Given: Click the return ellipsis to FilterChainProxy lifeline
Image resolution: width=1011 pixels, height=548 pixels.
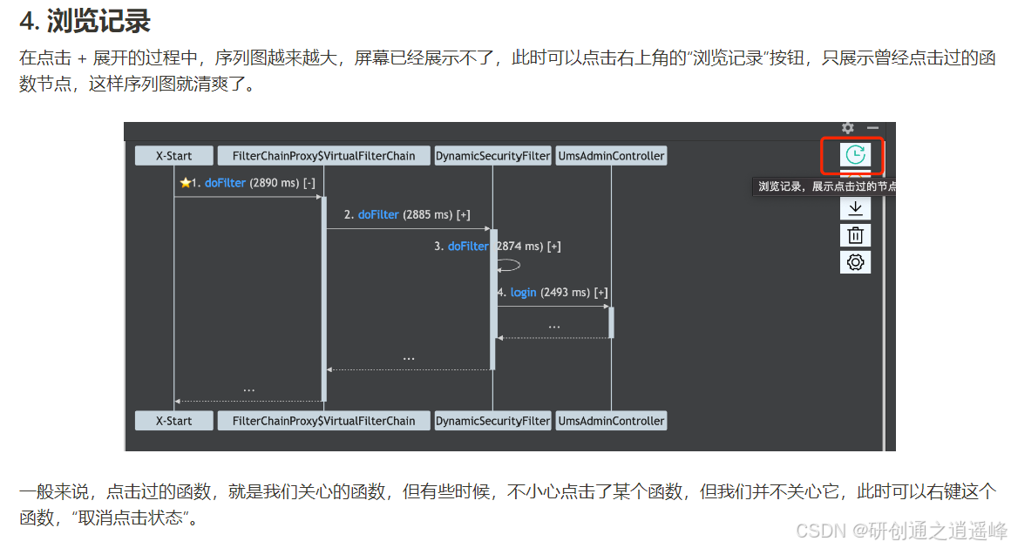Looking at the screenshot, I should (409, 358).
